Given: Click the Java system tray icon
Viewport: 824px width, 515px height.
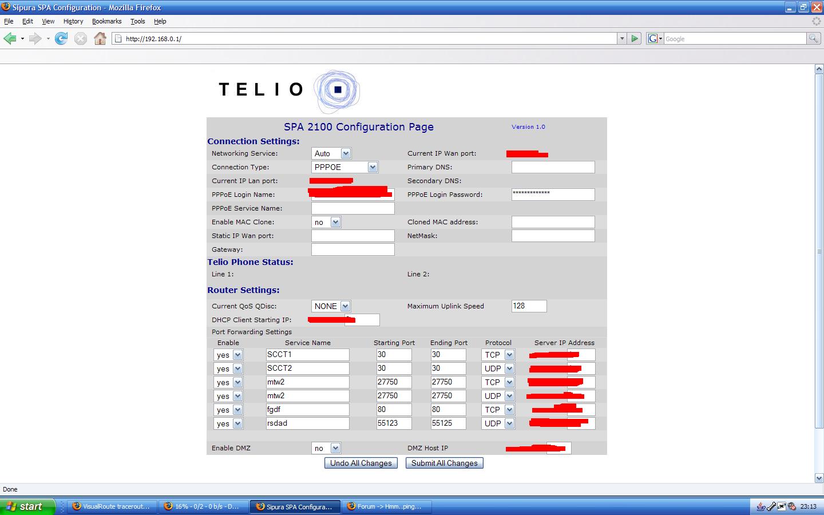Looking at the screenshot, I should tap(760, 506).
